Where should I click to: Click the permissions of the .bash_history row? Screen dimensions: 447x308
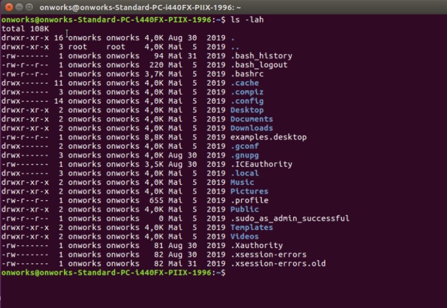(x=25, y=56)
